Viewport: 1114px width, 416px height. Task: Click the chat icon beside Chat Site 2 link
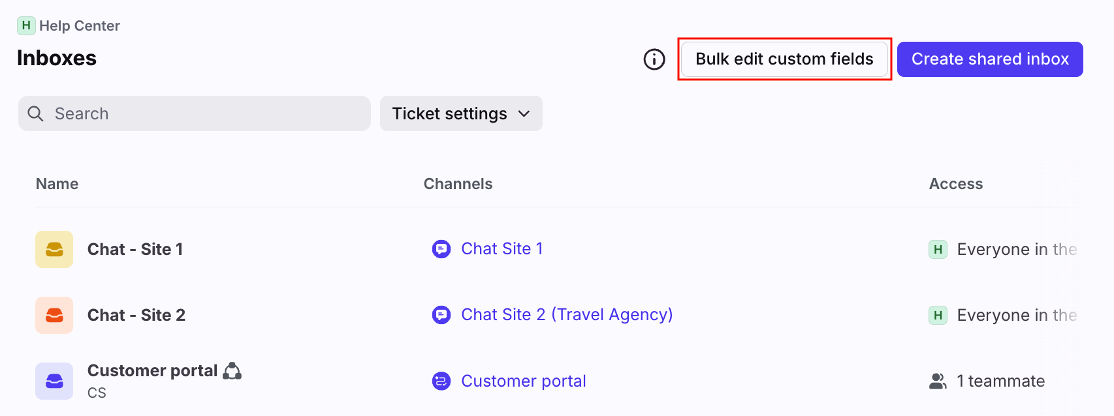point(441,315)
